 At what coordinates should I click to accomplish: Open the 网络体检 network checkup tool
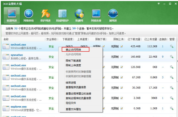click(29, 15)
